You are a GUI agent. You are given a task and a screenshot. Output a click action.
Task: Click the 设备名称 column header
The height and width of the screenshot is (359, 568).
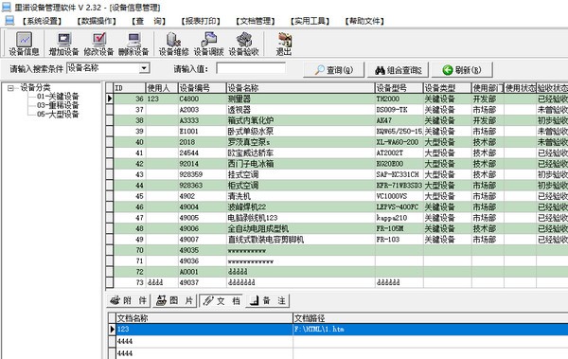pyautogui.click(x=300, y=88)
